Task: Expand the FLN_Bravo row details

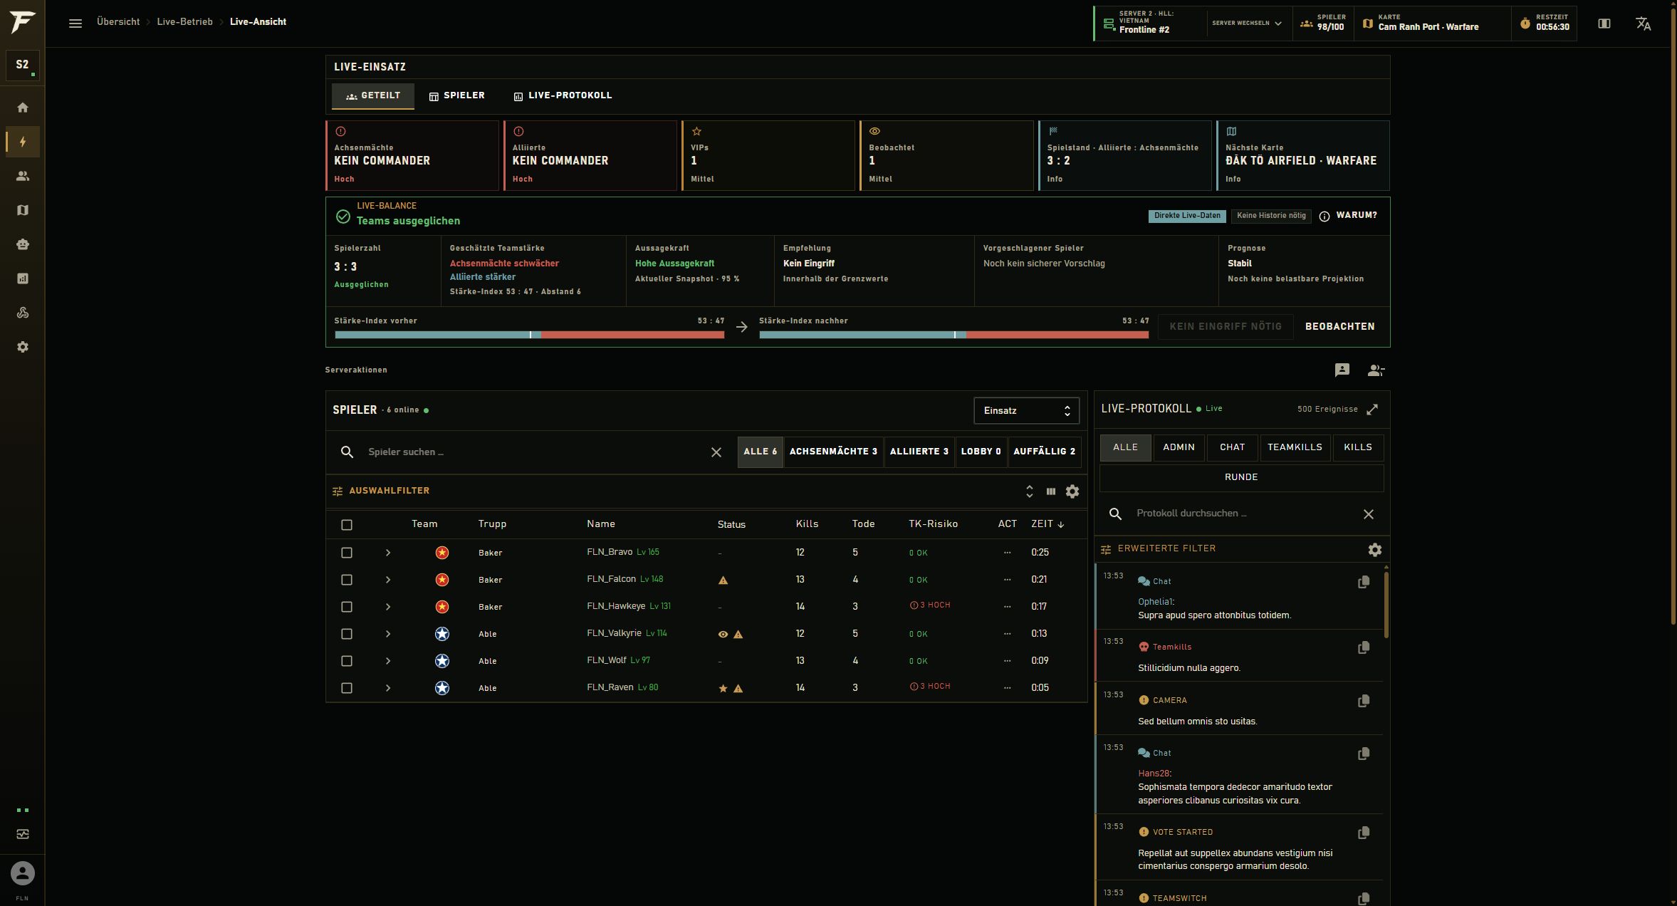Action: pos(388,553)
